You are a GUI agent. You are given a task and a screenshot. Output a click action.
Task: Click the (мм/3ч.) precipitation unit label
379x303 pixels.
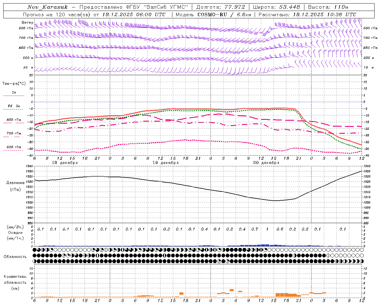tap(15, 227)
